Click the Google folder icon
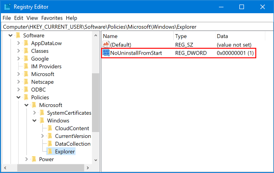The width and height of the screenshot is (274, 173). tap(26, 59)
